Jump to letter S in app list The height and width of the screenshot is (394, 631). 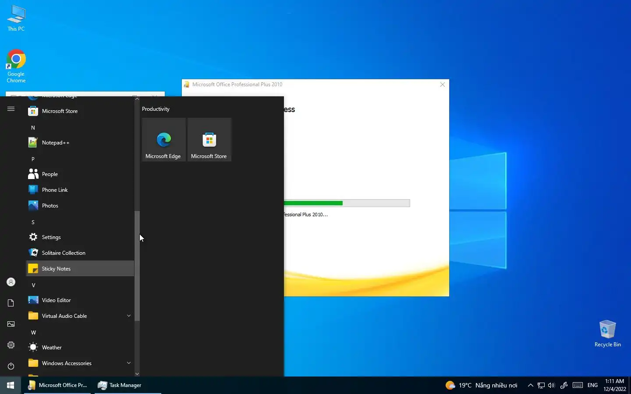pyautogui.click(x=80, y=222)
